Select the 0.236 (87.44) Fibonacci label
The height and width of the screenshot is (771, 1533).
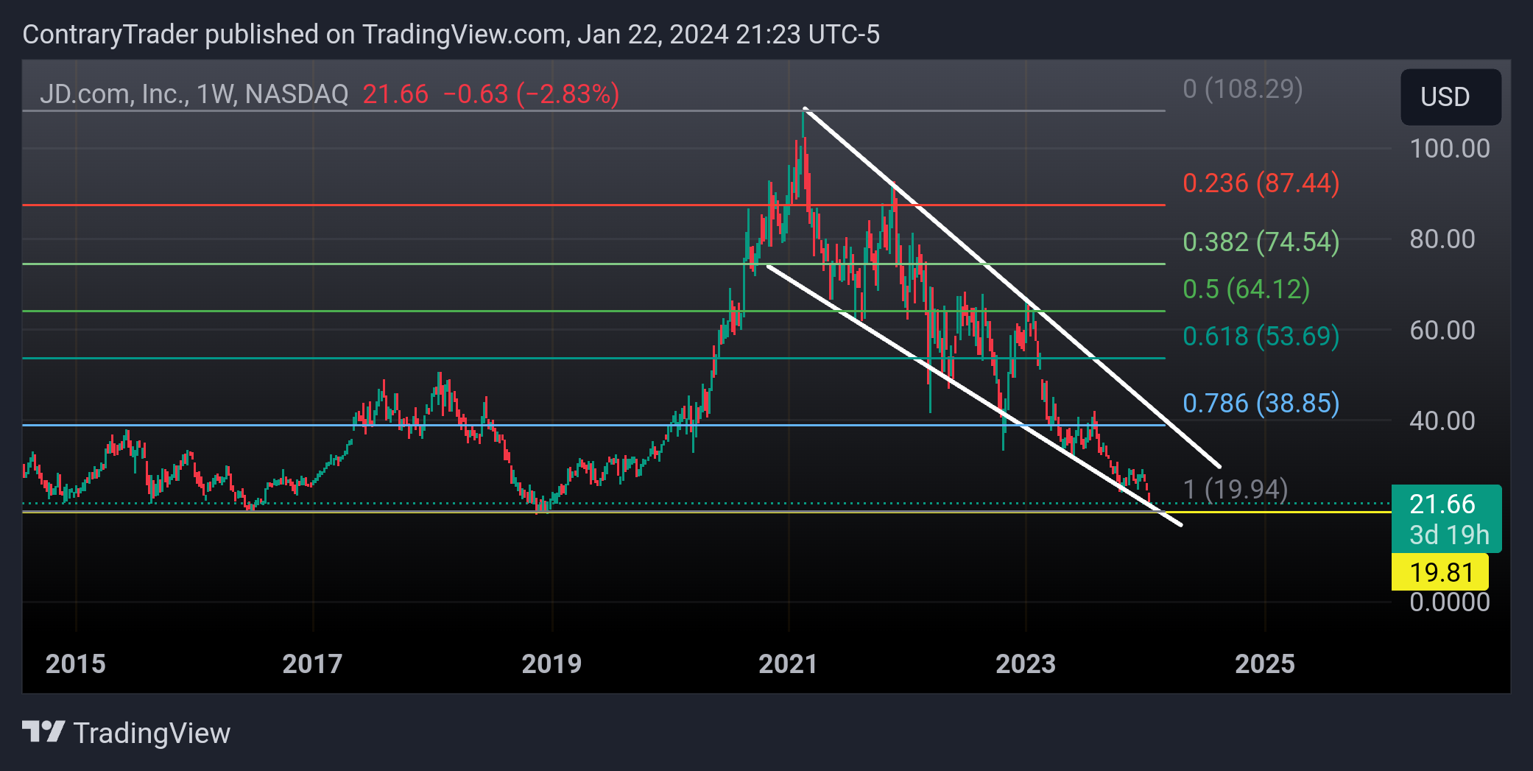pyautogui.click(x=1261, y=183)
